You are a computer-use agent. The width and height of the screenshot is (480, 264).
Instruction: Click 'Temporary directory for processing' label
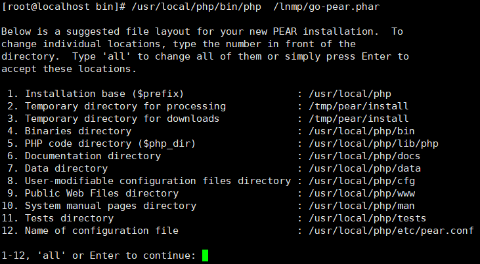[125, 106]
